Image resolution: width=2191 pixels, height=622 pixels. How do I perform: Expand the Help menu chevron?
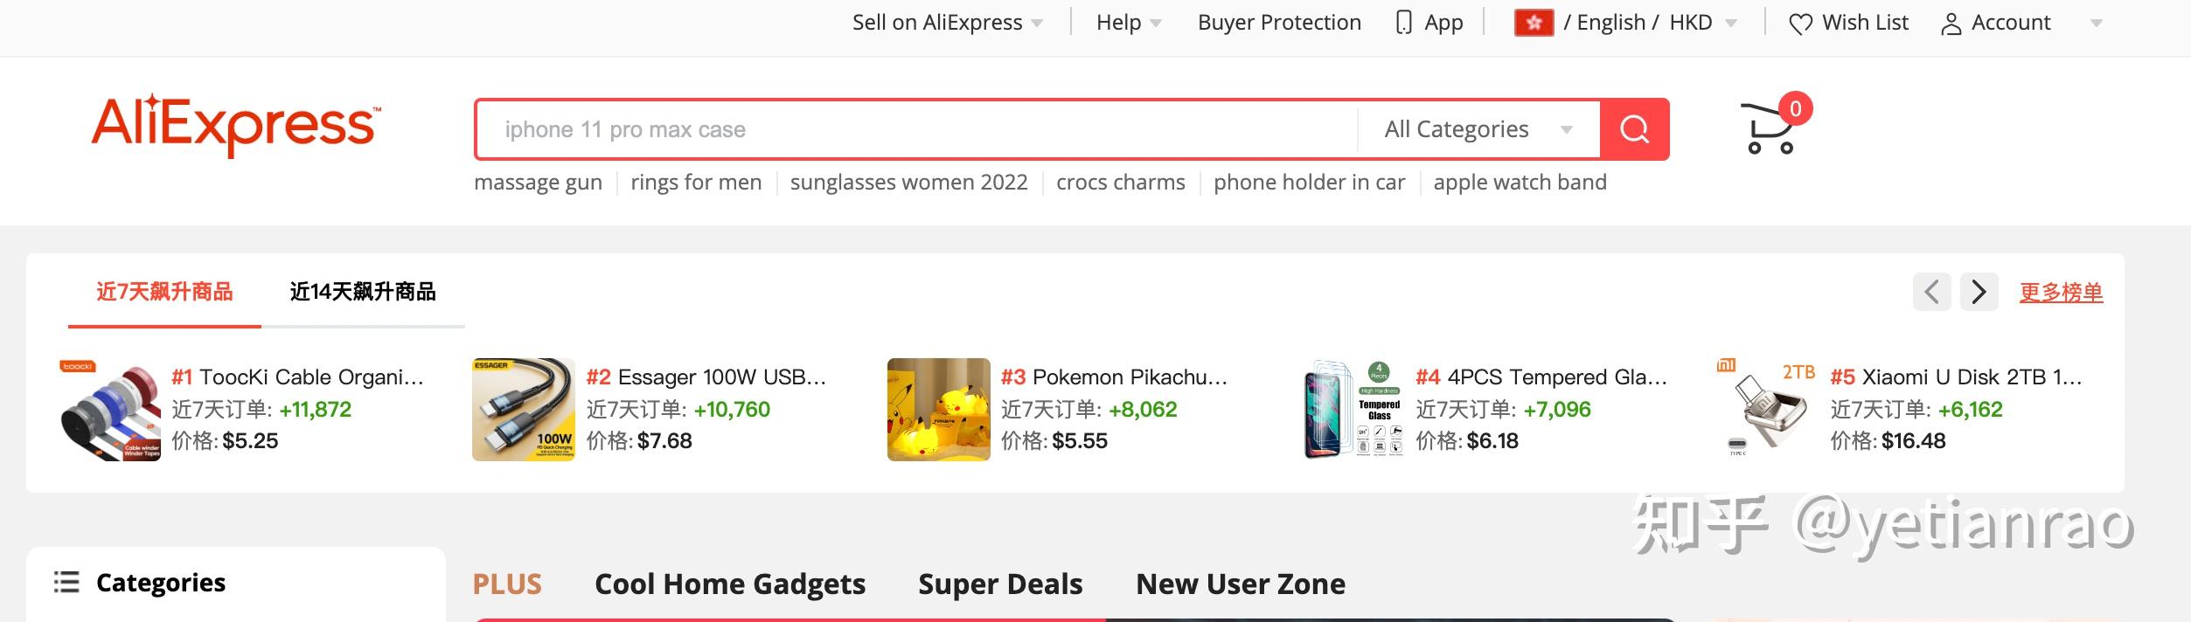tap(1156, 22)
